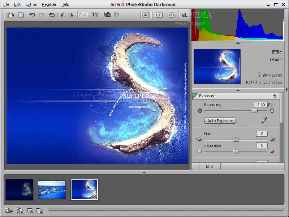This screenshot has height=217, width=289.
Task: Click the greyed download arrow icon
Action: point(116,14)
